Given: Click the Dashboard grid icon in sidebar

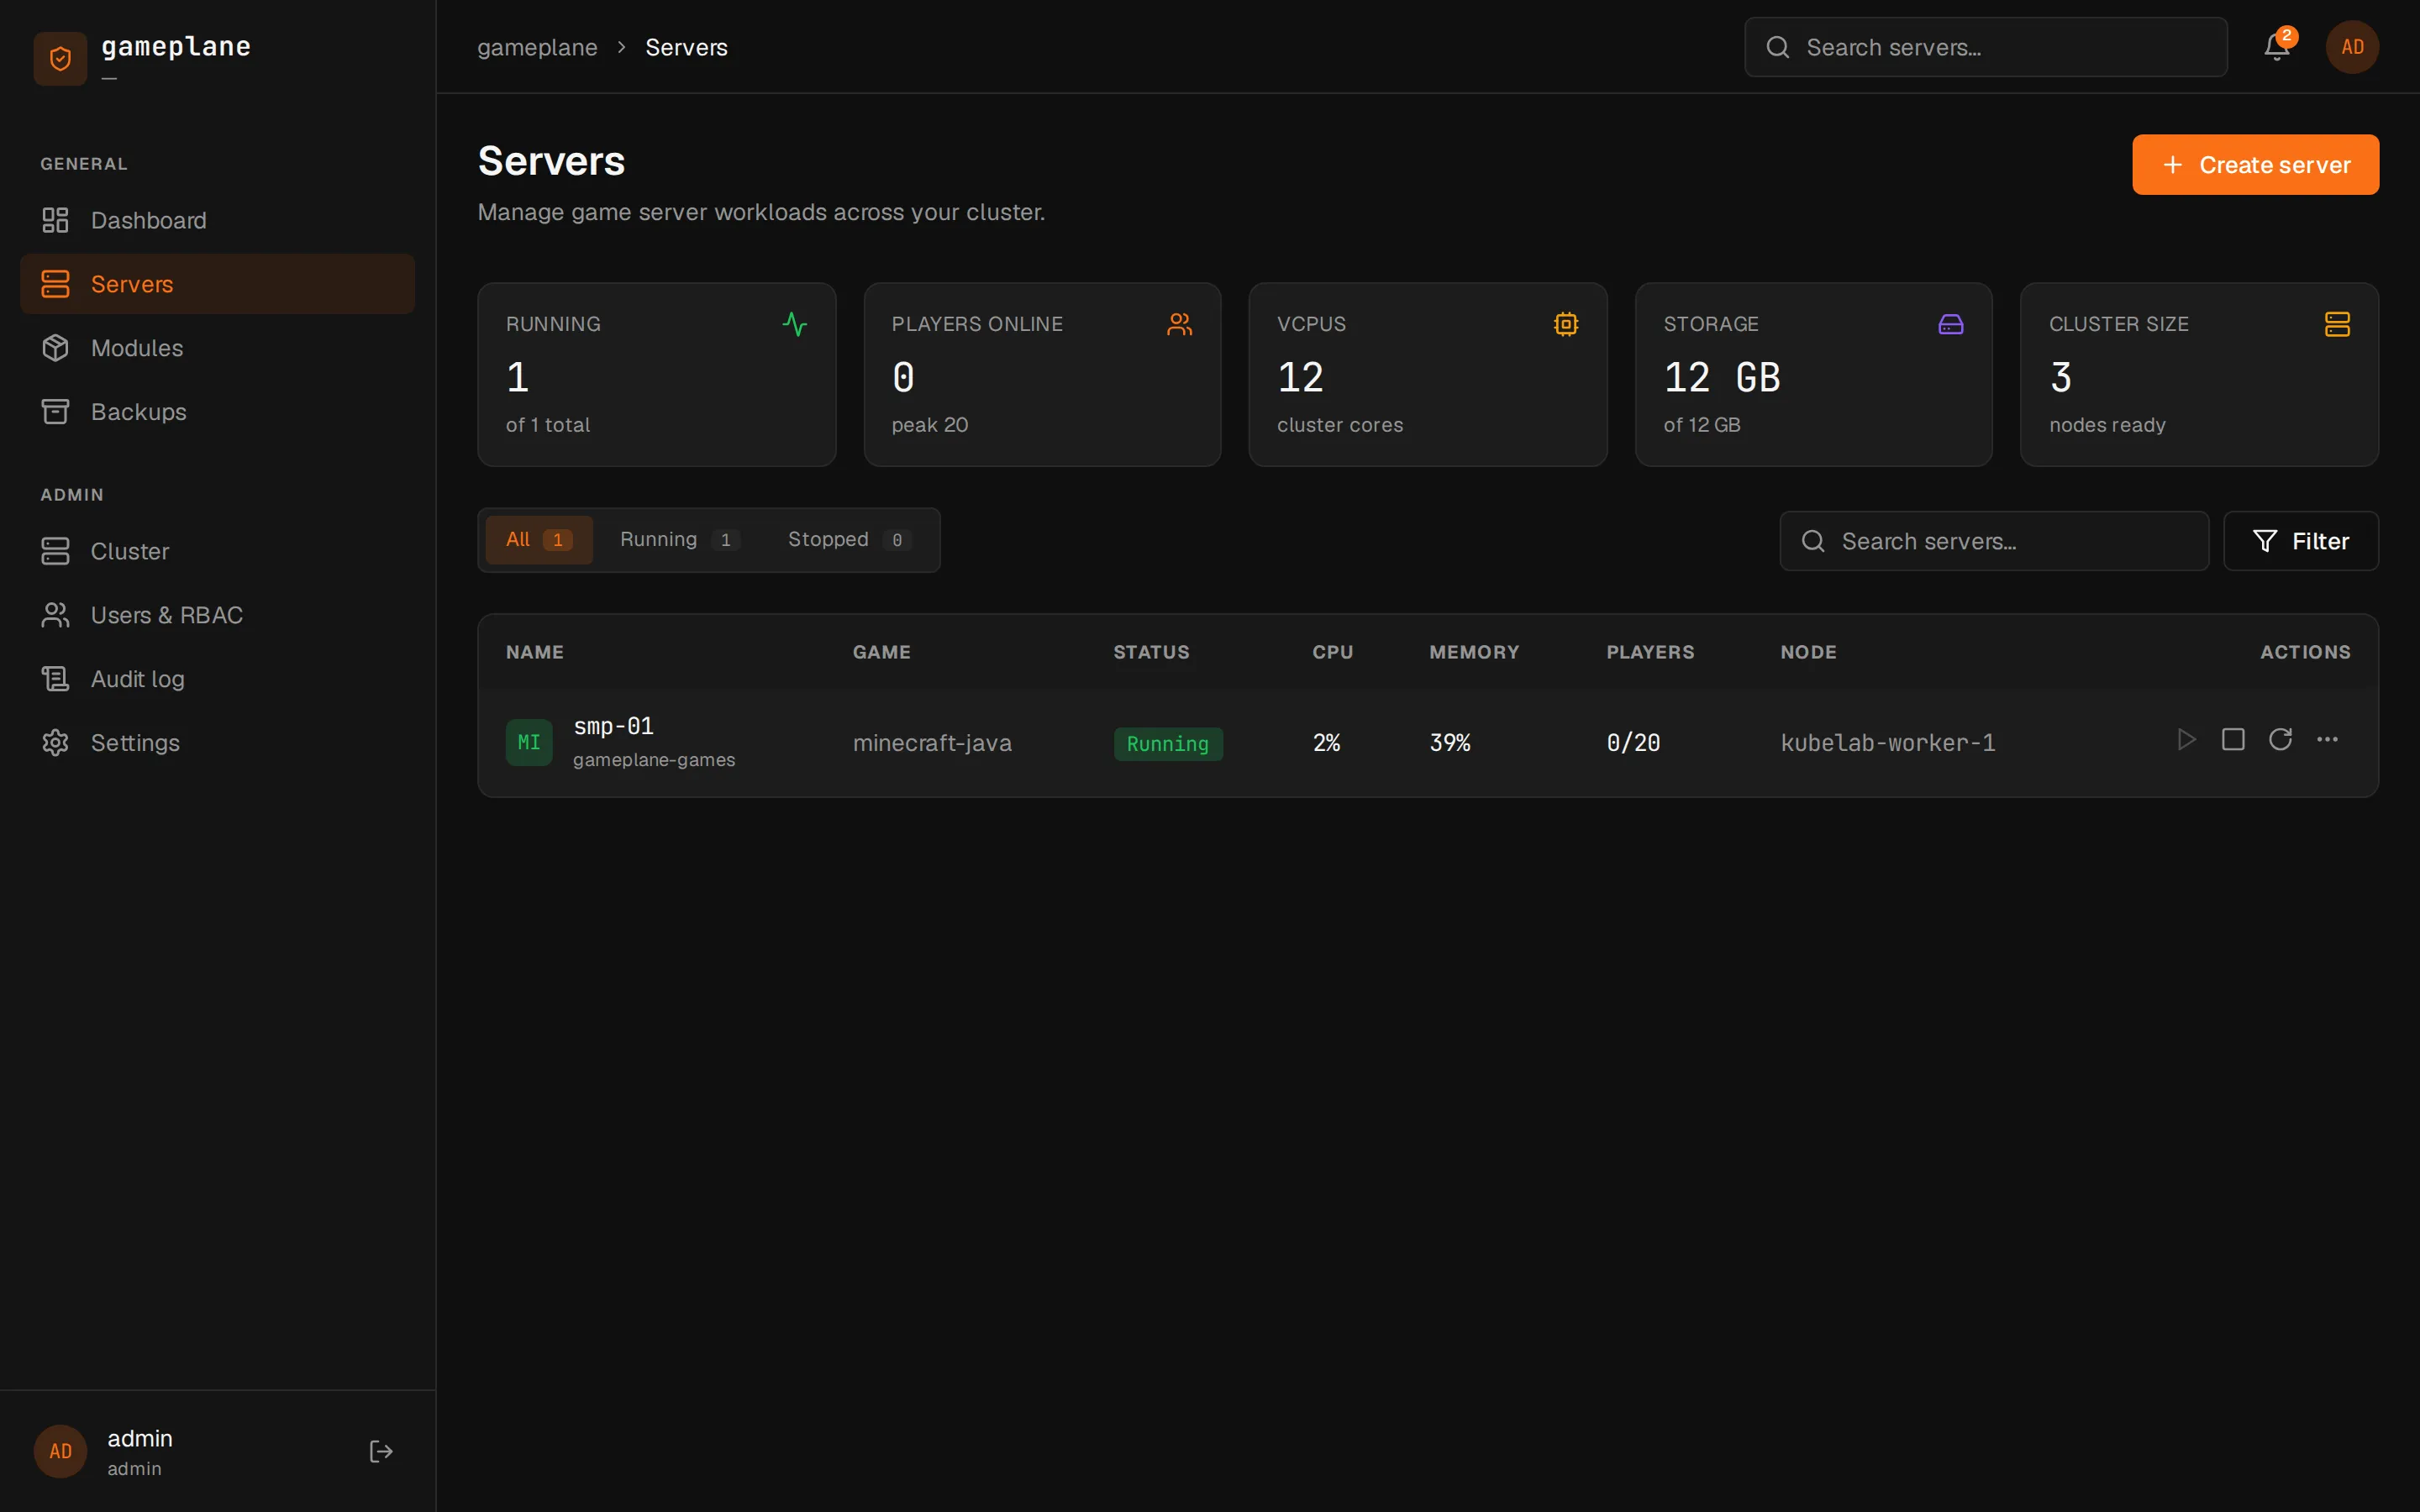Looking at the screenshot, I should pyautogui.click(x=55, y=220).
